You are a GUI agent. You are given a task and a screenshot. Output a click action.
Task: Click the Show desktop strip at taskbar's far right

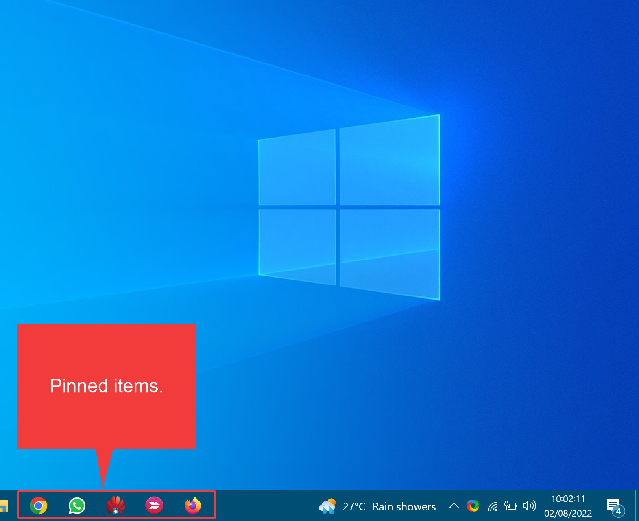[637, 506]
